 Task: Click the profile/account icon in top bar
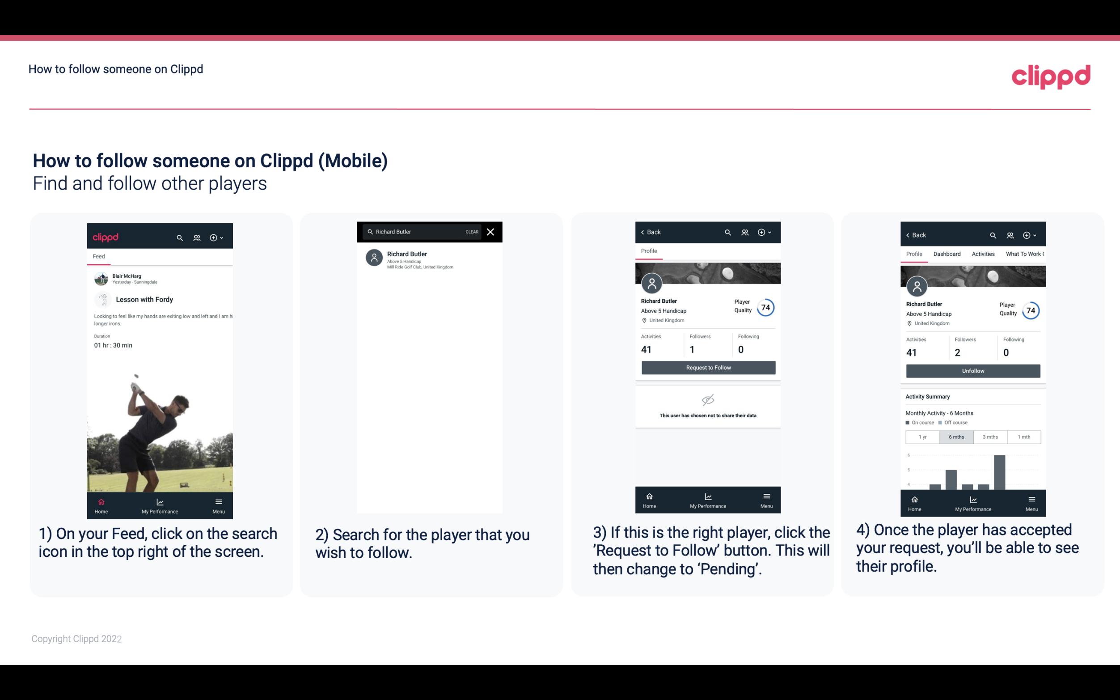pyautogui.click(x=196, y=237)
